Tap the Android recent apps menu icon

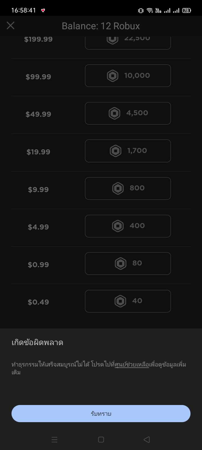tap(54, 440)
